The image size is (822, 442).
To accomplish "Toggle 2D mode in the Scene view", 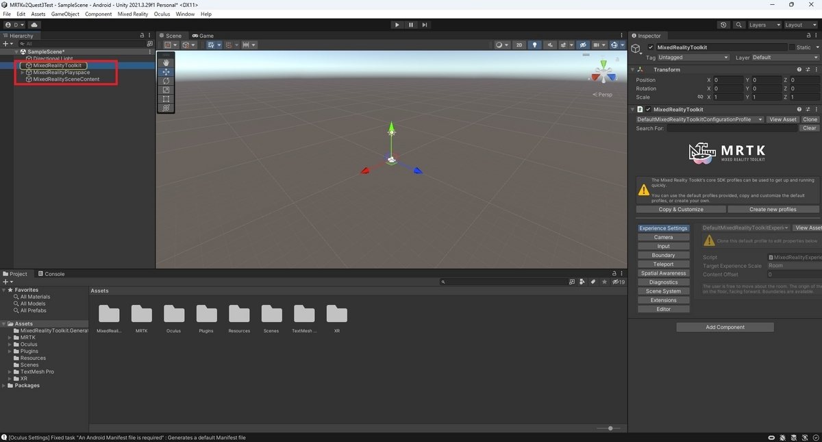I will [519, 45].
